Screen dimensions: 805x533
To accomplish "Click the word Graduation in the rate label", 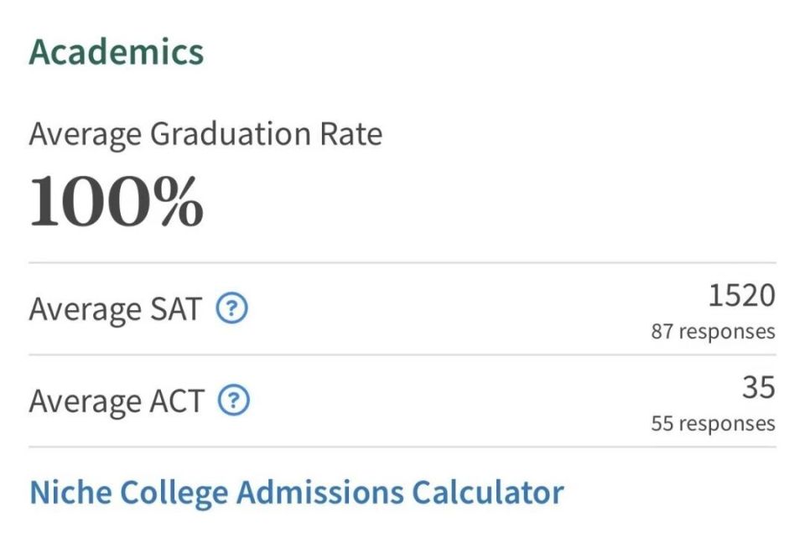I will tap(231, 134).
